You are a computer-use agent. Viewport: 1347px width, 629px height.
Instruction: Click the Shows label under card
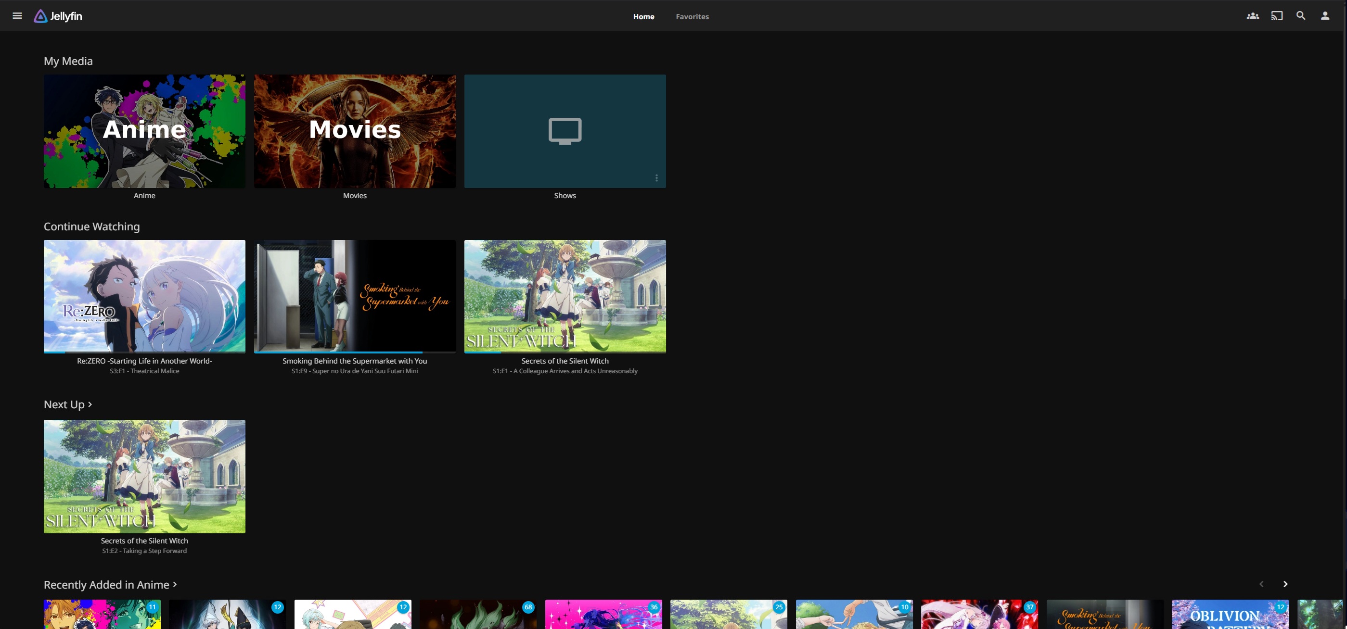click(x=564, y=195)
